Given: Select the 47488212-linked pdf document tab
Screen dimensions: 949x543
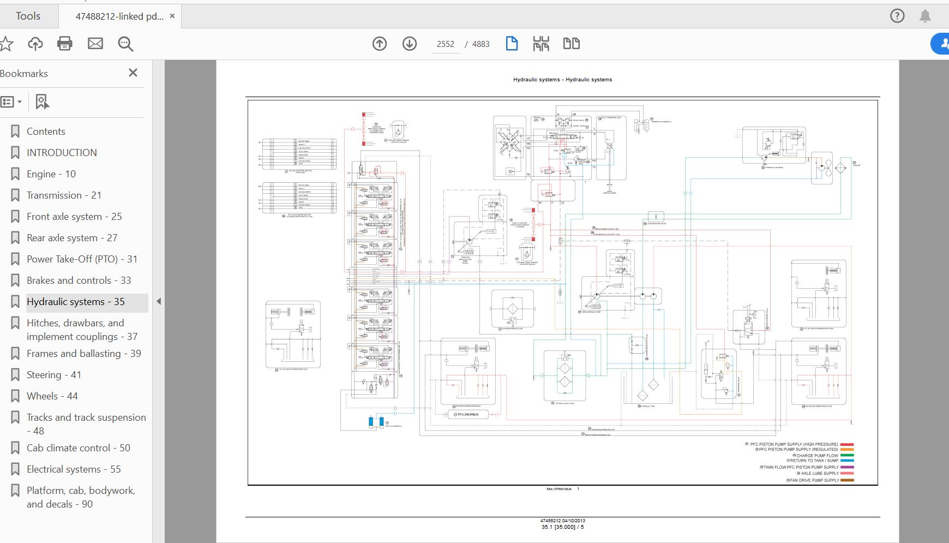Looking at the screenshot, I should [119, 16].
